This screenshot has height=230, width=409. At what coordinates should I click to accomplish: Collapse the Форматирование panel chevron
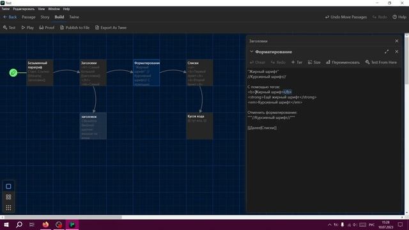(x=251, y=52)
